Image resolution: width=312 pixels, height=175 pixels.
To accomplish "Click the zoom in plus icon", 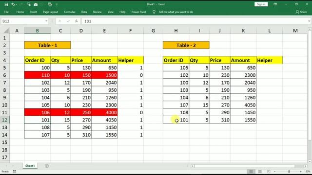I will point(301,172).
